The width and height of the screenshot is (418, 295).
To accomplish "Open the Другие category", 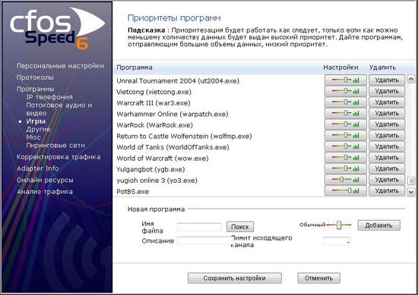I will click(38, 129).
